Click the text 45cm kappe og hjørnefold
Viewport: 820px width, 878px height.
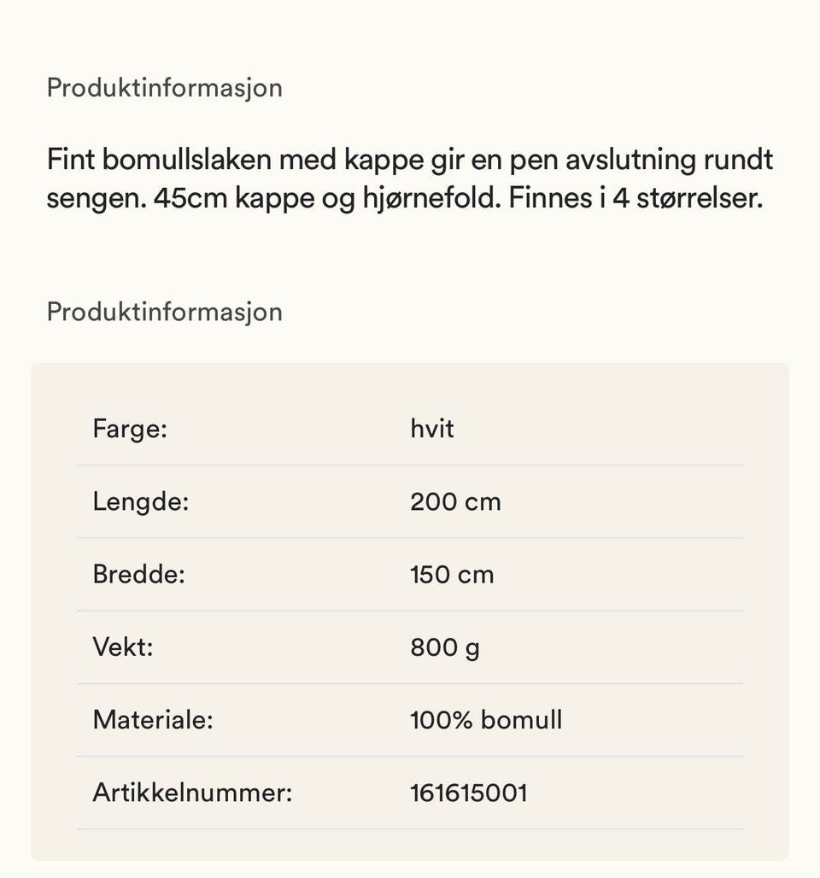tap(327, 199)
